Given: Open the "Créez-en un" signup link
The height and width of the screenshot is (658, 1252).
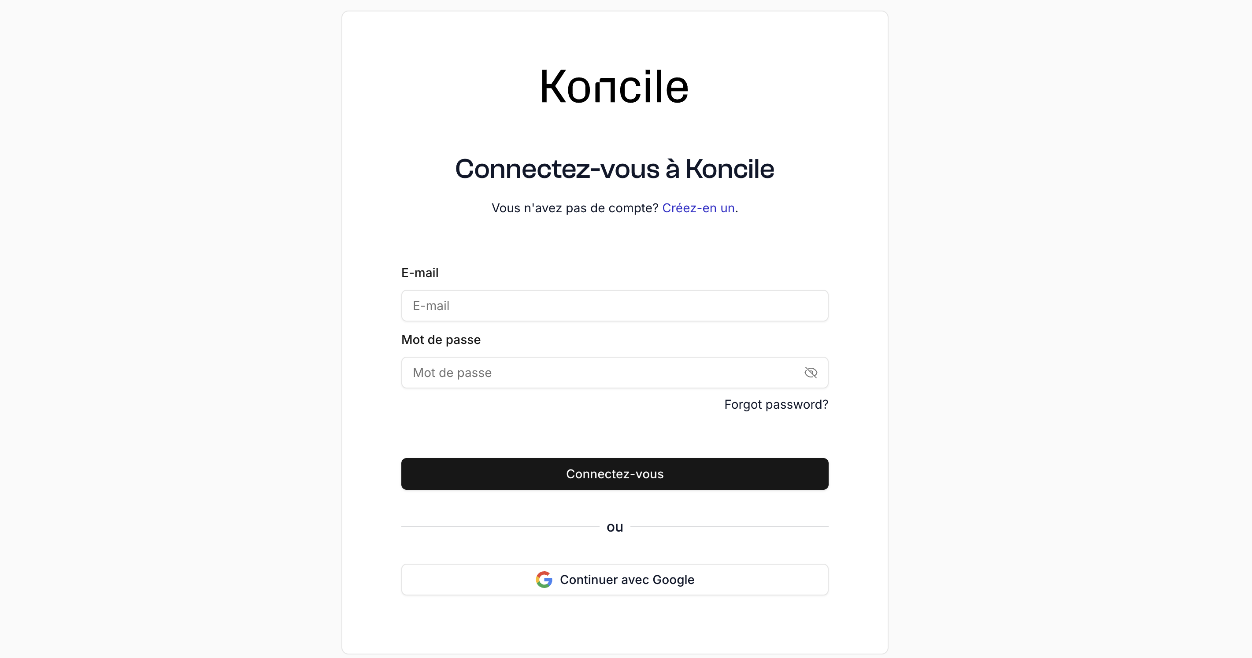Looking at the screenshot, I should (x=698, y=208).
